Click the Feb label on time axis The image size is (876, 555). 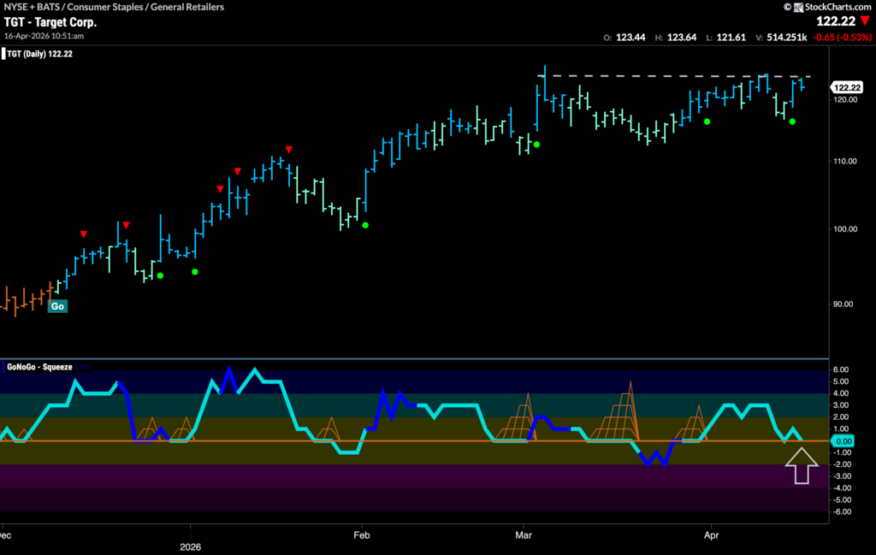pyautogui.click(x=362, y=534)
